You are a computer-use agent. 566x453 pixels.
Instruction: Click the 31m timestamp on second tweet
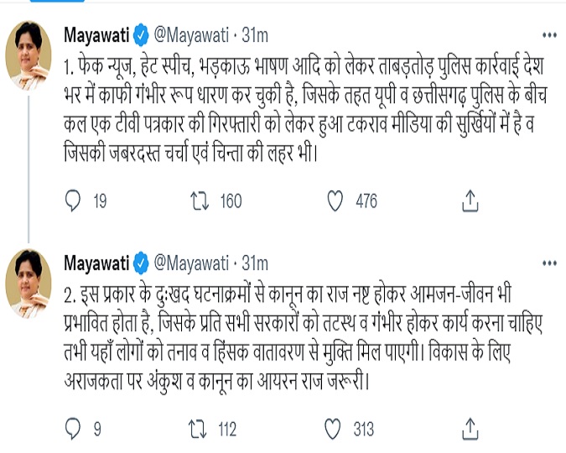pyautogui.click(x=254, y=263)
